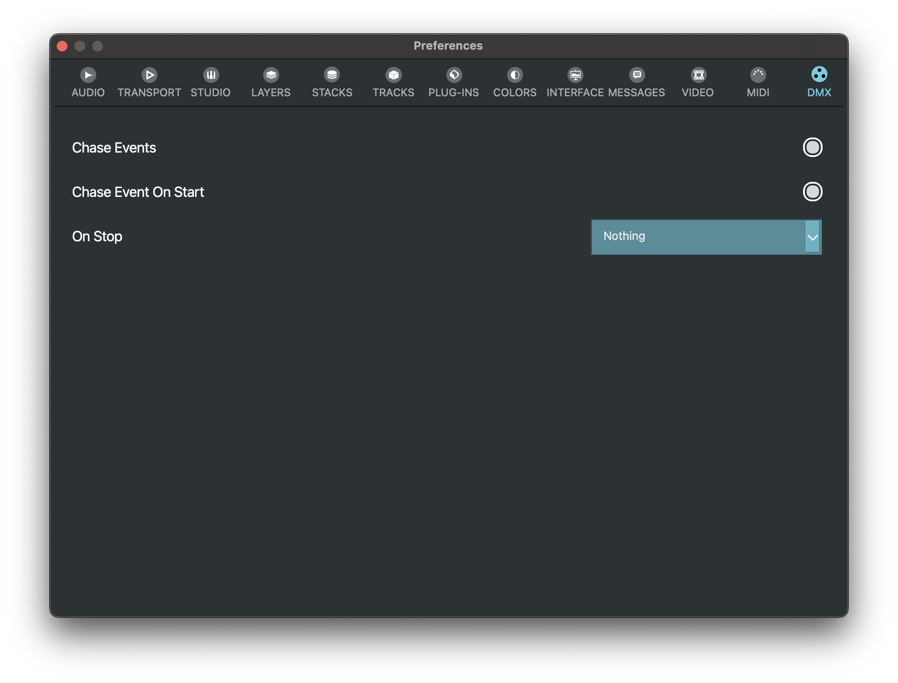Click the On Stop chevron arrow
Image resolution: width=898 pixels, height=683 pixels.
pos(812,237)
